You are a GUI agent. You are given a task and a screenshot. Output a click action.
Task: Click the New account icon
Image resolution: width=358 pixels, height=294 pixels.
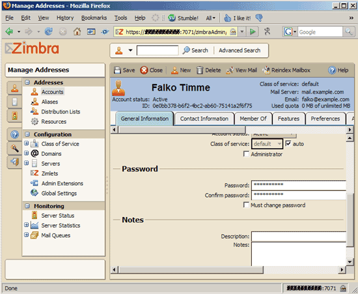point(174,70)
